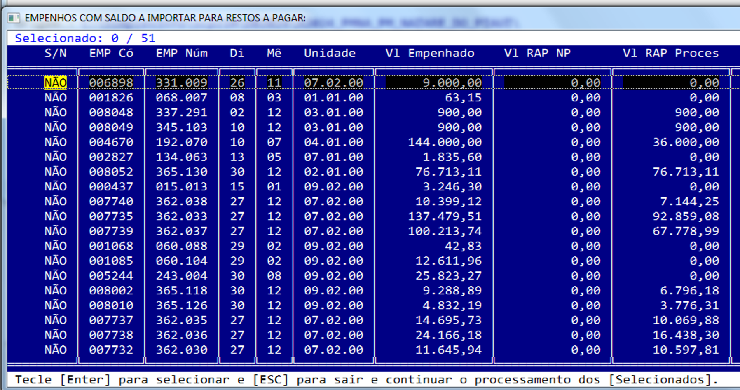Select the row with empenho code 008052
This screenshot has width=740, height=390.
(370, 172)
